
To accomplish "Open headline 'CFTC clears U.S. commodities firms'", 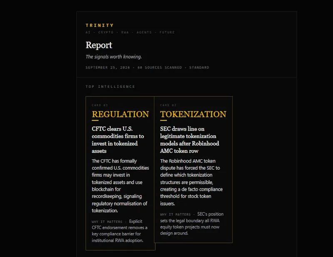I will click(x=118, y=140).
